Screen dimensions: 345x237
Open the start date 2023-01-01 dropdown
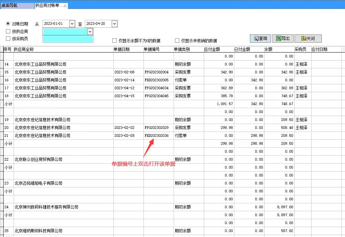pos(72,24)
